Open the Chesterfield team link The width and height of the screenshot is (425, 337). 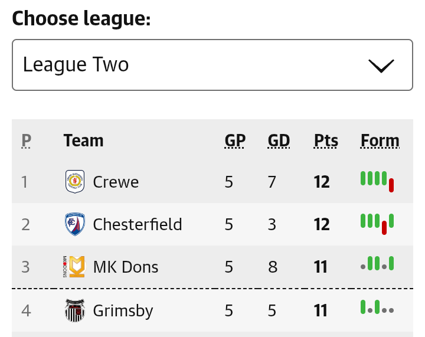pos(138,224)
